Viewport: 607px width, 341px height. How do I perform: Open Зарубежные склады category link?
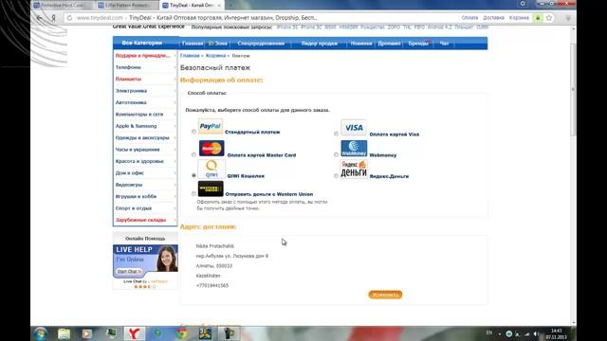tap(140, 220)
